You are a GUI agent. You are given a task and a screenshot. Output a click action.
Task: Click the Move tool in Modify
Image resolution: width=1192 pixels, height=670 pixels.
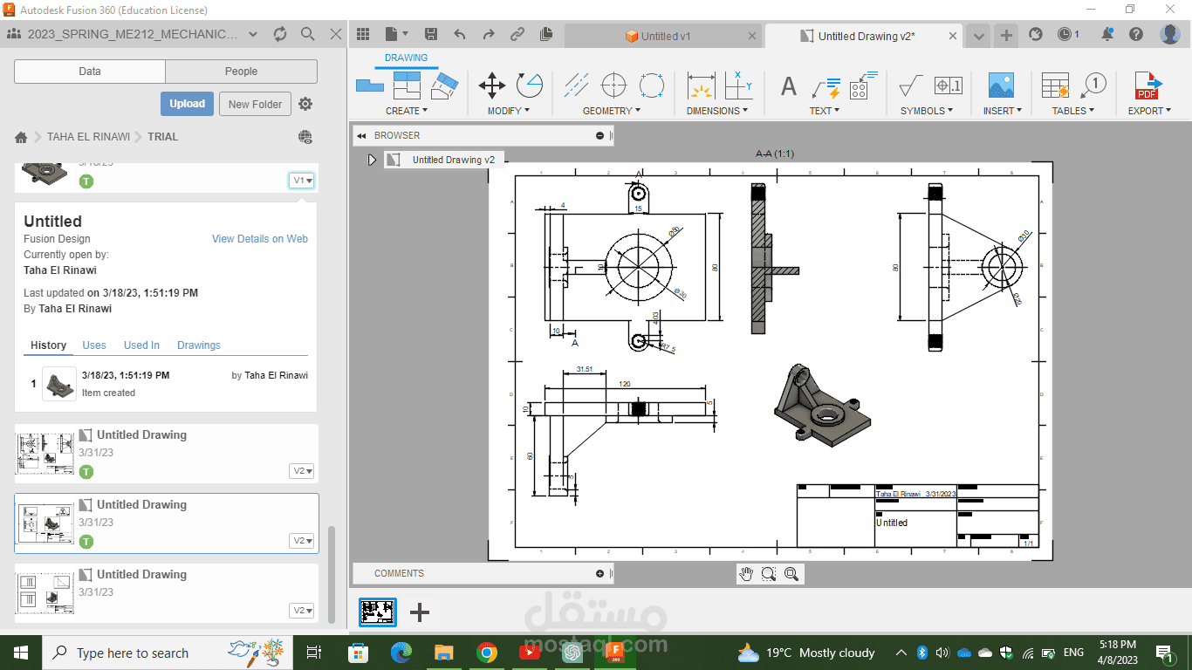click(492, 85)
